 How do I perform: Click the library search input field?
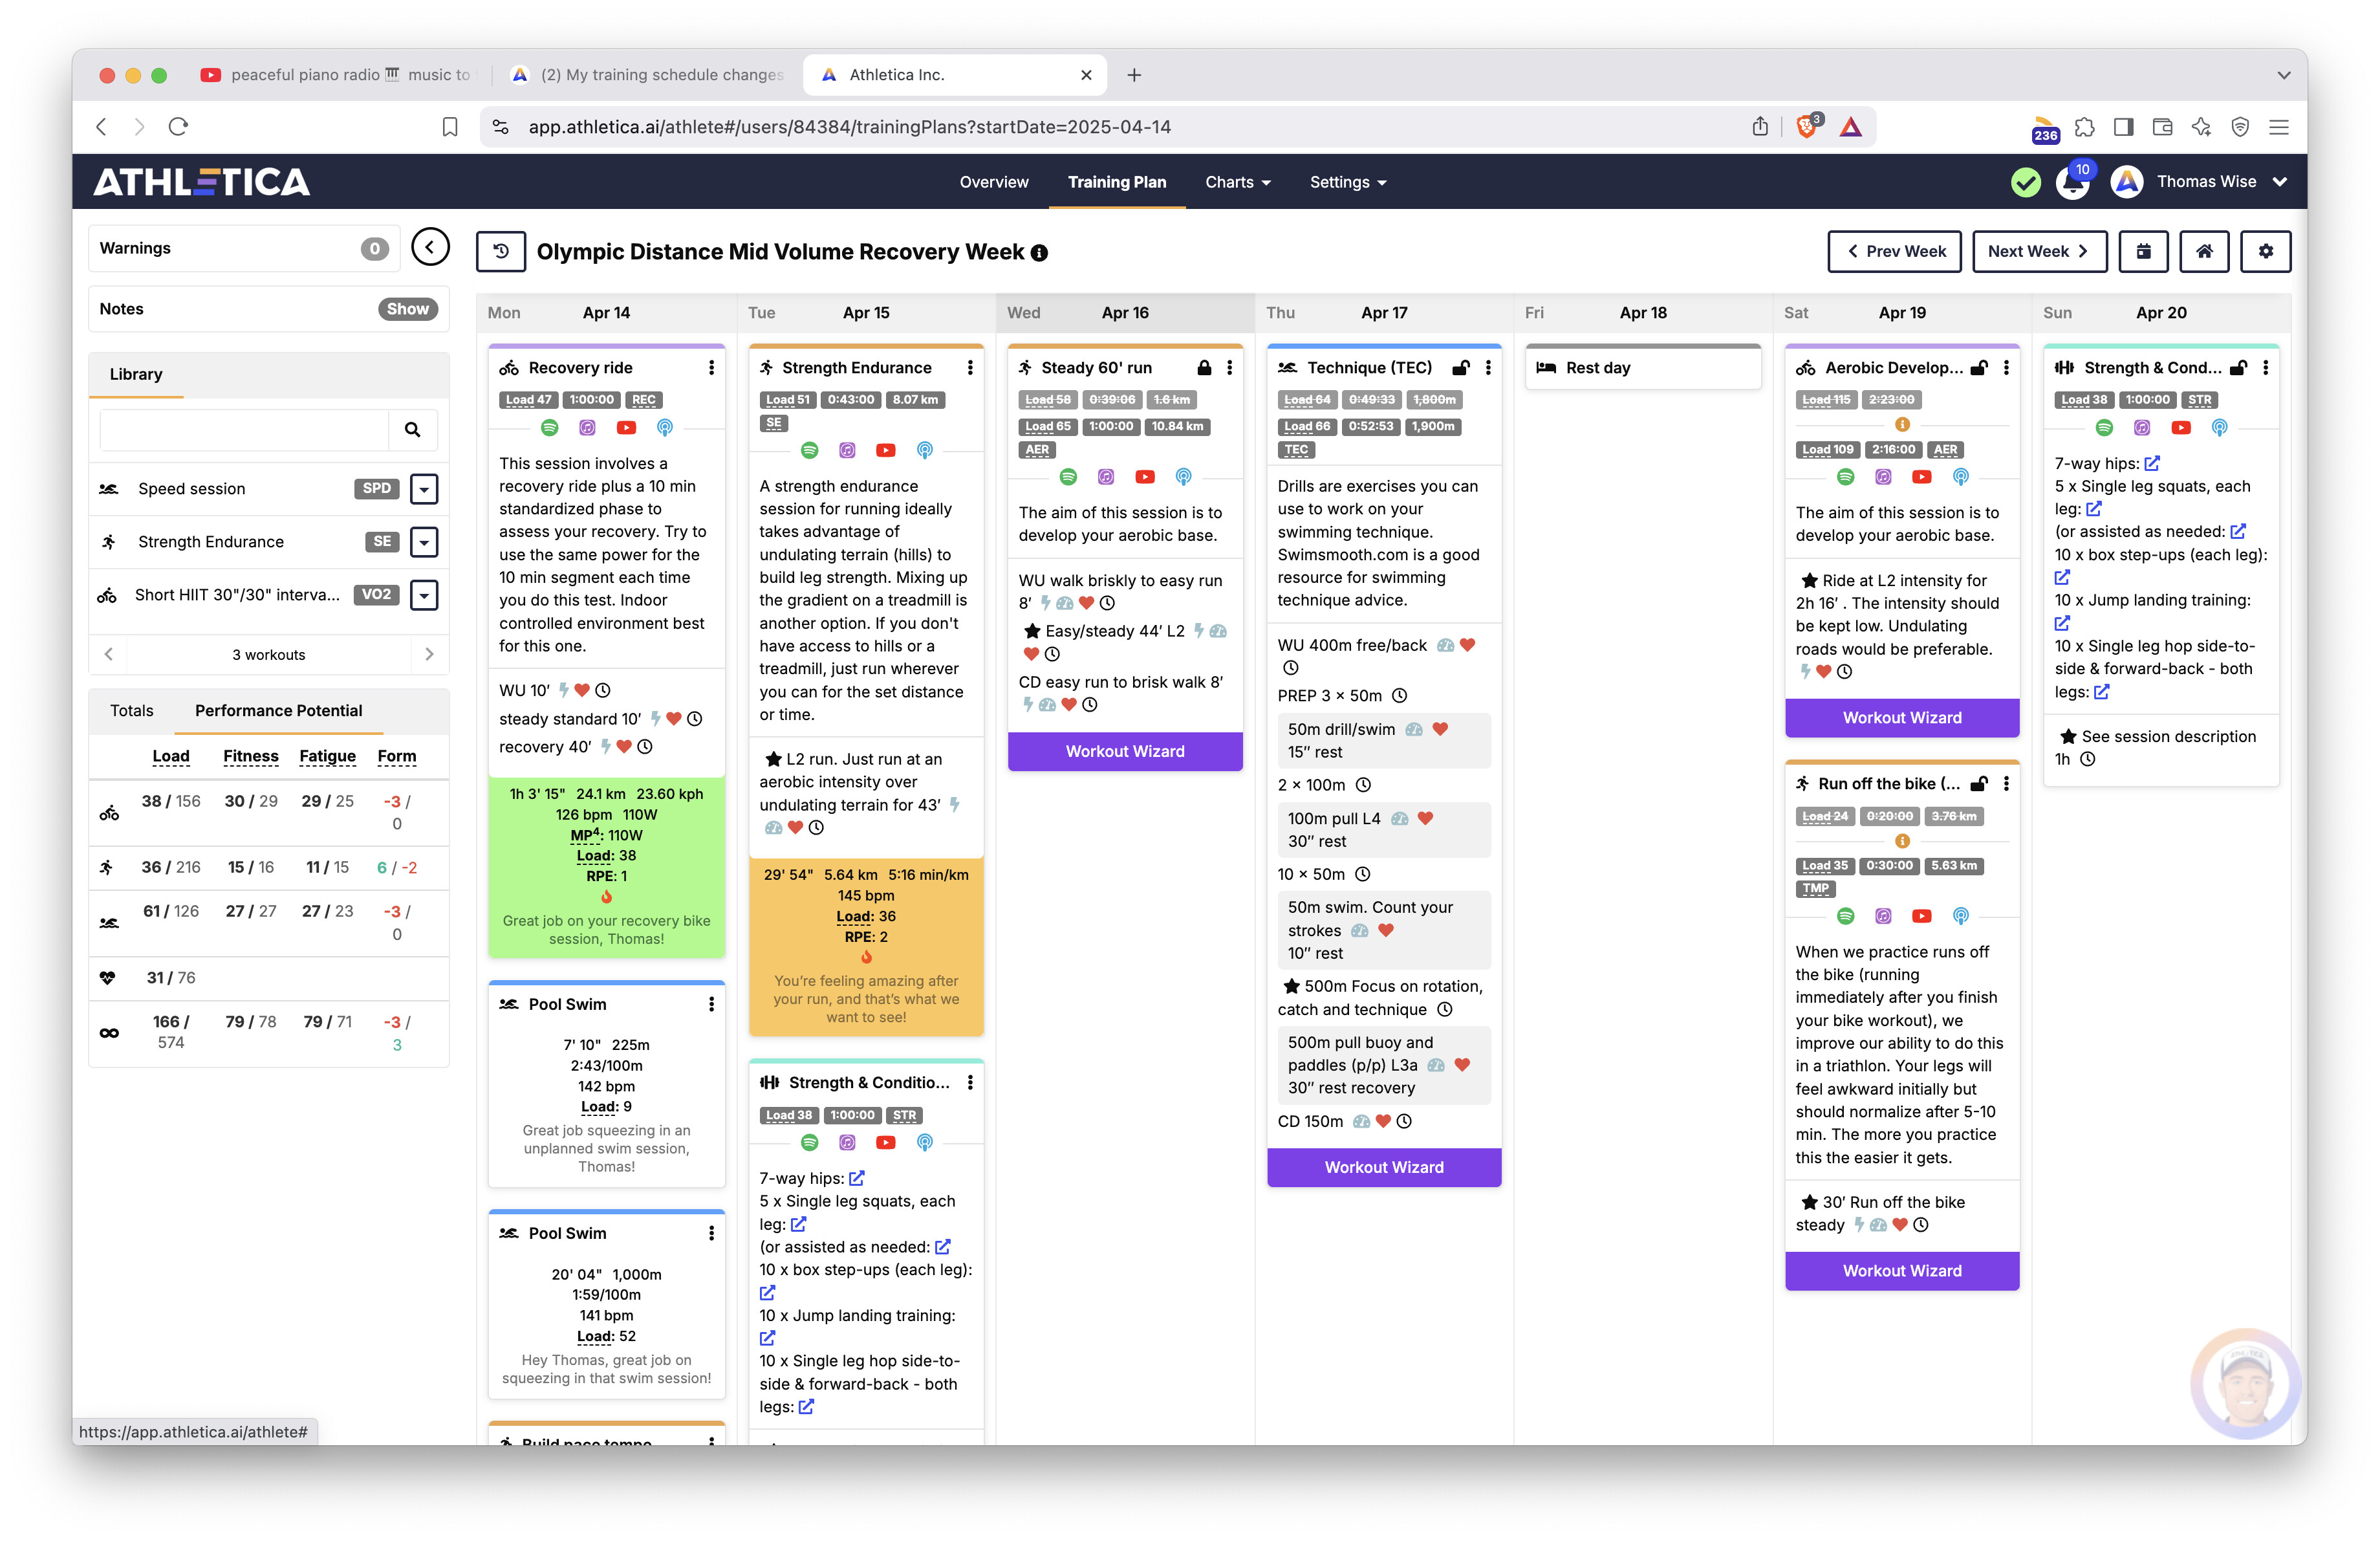point(244,430)
